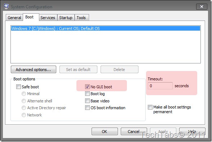
Task: Switch to the General tab
Action: (x=14, y=18)
